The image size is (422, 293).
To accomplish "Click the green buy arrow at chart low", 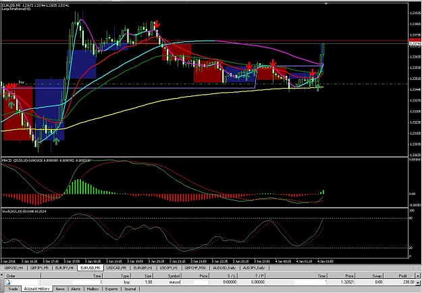I will click(56, 141).
